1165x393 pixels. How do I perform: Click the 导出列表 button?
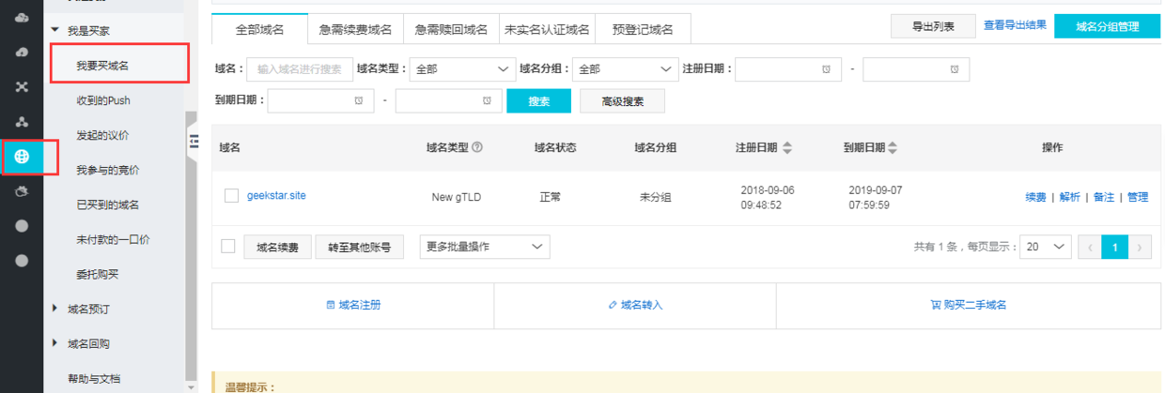pyautogui.click(x=933, y=26)
